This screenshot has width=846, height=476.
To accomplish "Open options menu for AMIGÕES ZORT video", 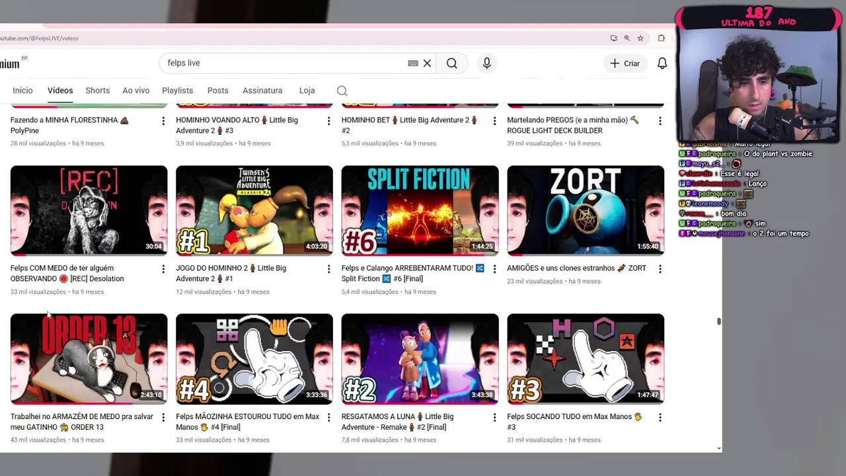I will point(660,269).
